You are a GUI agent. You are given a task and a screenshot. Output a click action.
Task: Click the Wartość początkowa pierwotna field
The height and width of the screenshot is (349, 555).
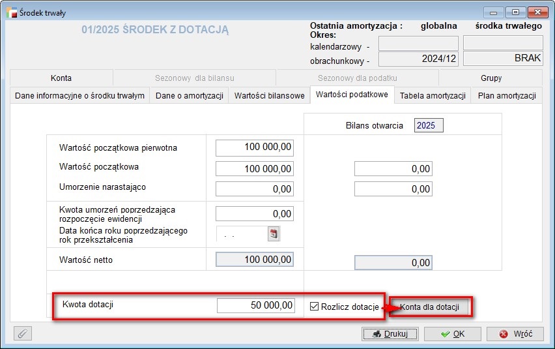point(255,148)
